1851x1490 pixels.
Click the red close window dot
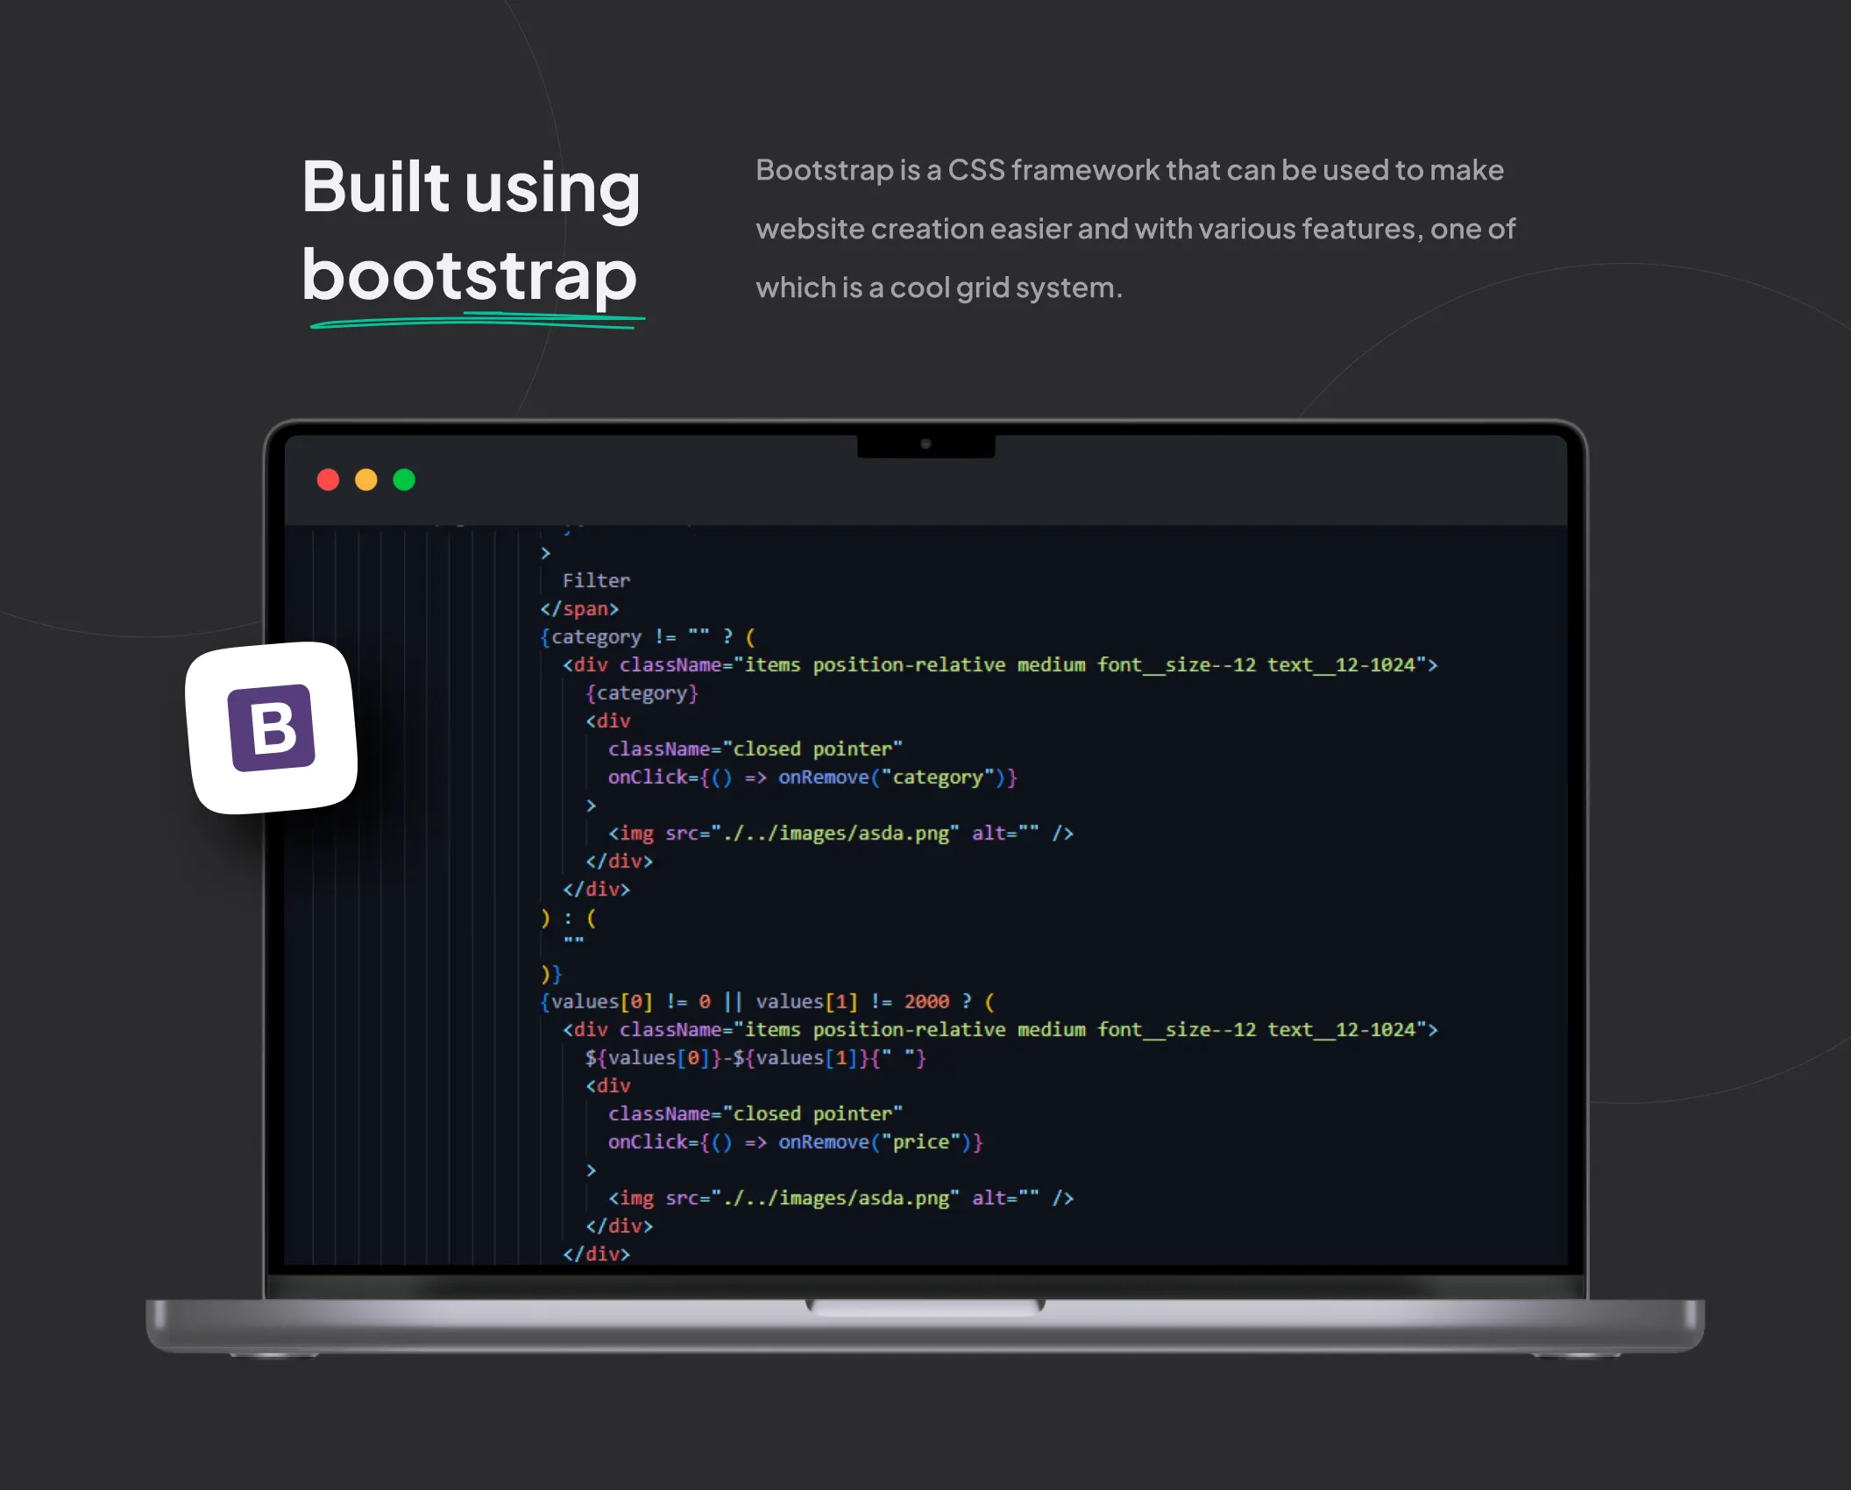coord(328,479)
